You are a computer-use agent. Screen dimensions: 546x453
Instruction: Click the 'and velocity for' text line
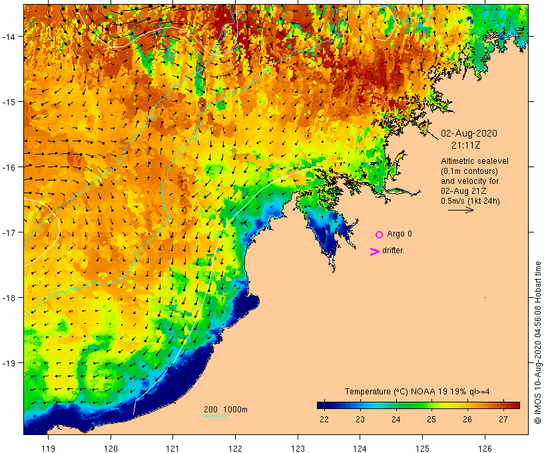click(x=469, y=181)
